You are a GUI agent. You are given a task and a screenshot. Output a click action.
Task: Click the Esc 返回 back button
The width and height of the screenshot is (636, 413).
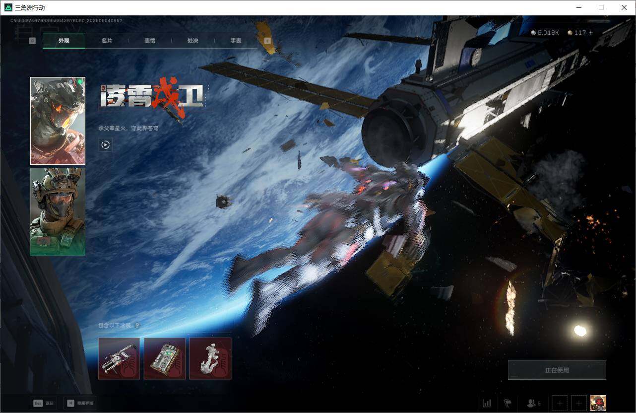click(43, 403)
